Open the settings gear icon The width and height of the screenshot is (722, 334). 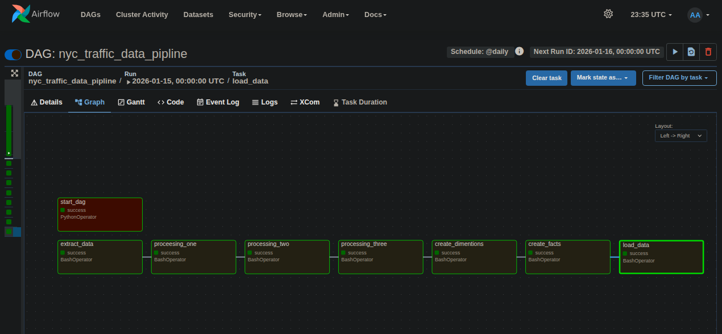[608, 14]
